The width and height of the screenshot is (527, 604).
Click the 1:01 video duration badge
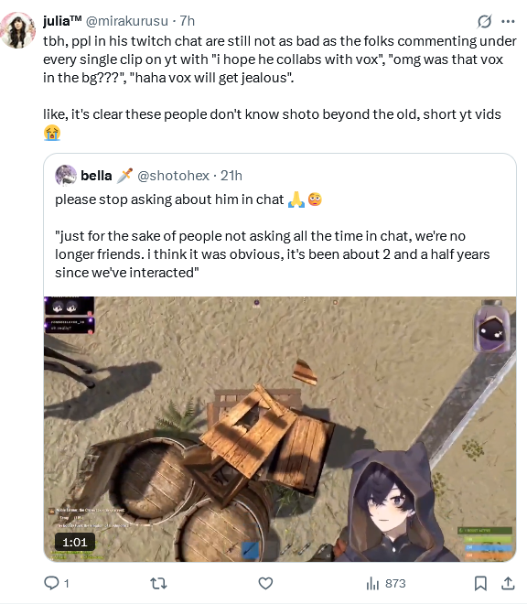75,542
